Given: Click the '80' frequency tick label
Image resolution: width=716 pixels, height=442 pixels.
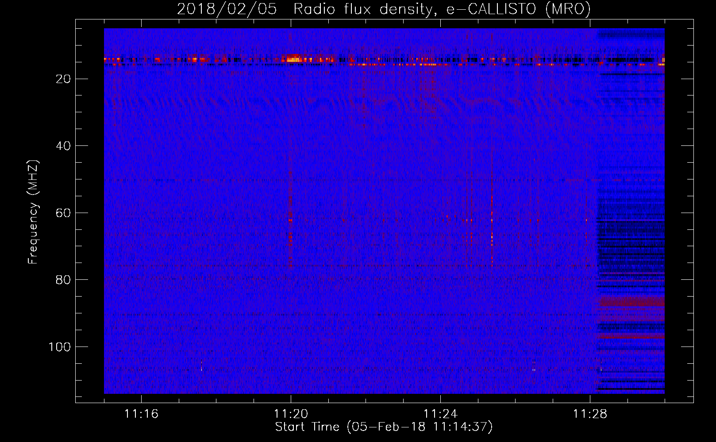Looking at the screenshot, I should (x=64, y=280).
